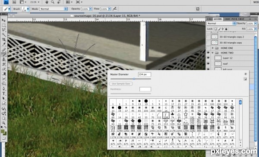Toggle the Brushes panel button in options bar
The image size is (259, 157).
198,9
